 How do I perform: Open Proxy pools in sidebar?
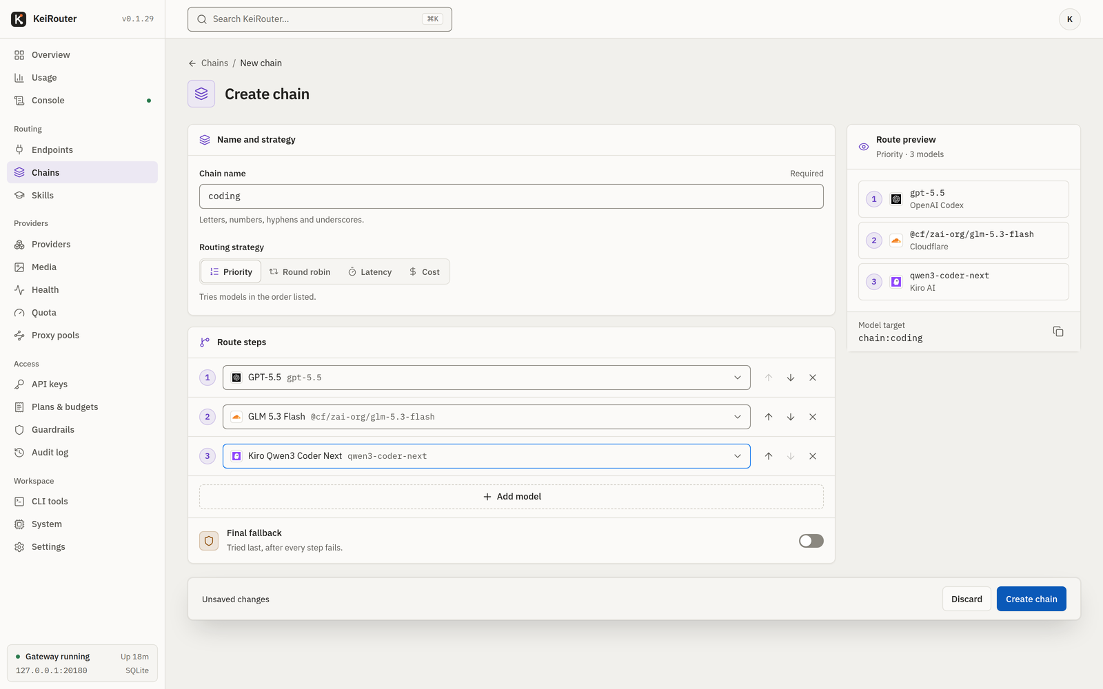[82, 336]
